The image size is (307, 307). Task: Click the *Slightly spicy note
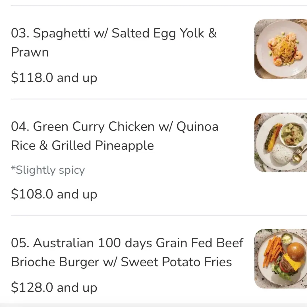tap(48, 170)
